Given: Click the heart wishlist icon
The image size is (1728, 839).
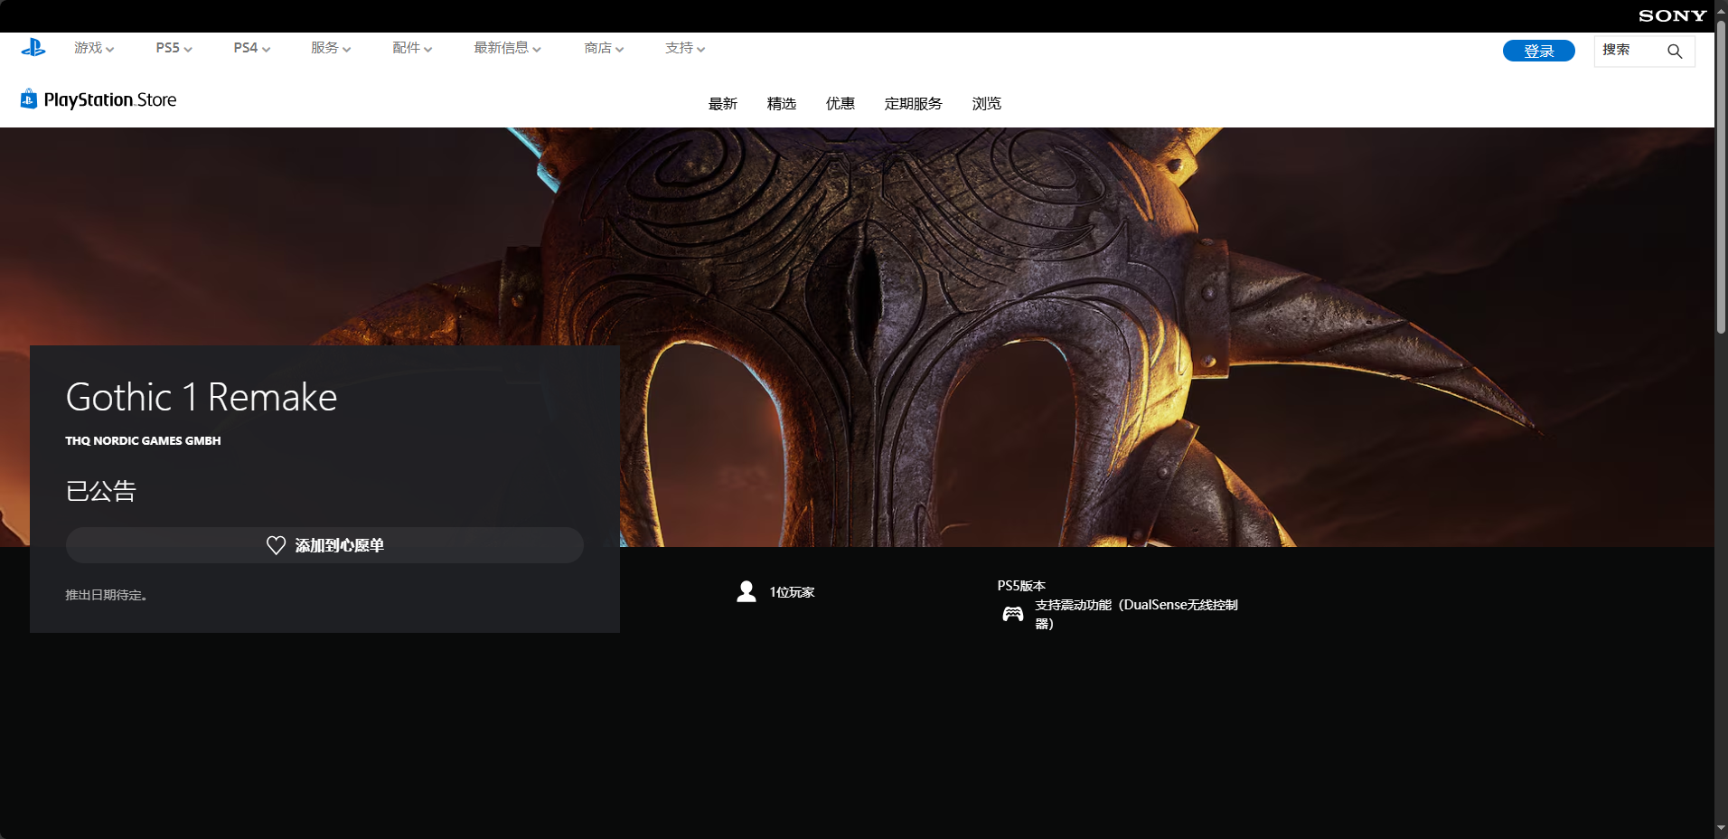Looking at the screenshot, I should (276, 545).
